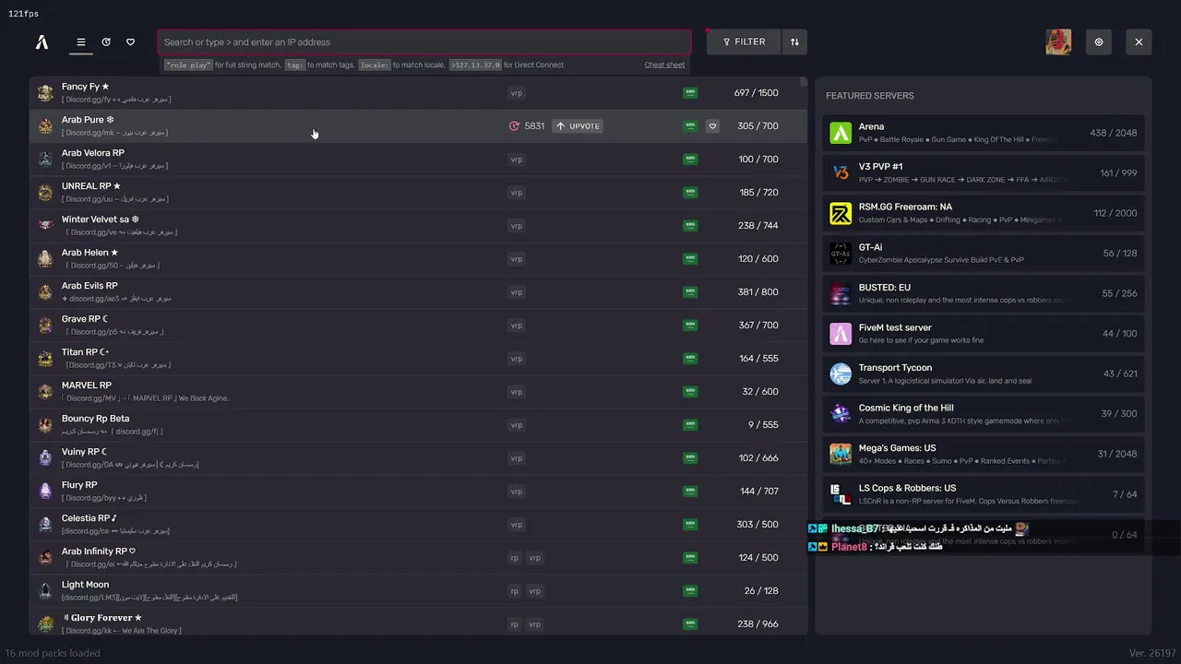Open Arena featured server
1181x664 pixels.
(x=984, y=133)
